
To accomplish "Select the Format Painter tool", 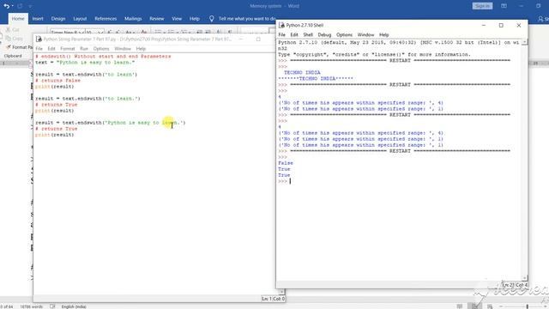I will coord(20,47).
